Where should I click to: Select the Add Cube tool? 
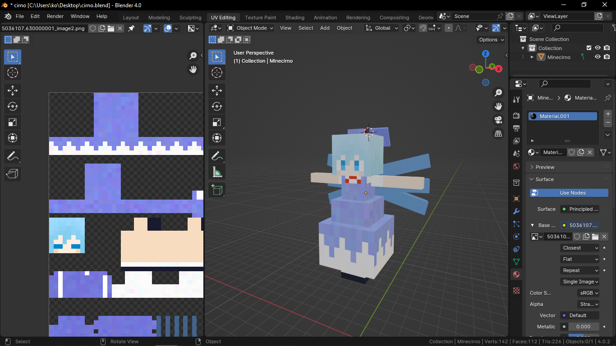(217, 190)
